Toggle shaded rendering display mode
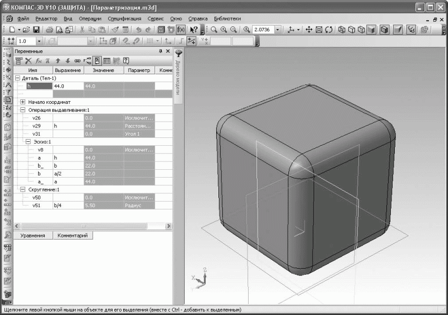448x315 pixels. click(x=371, y=29)
